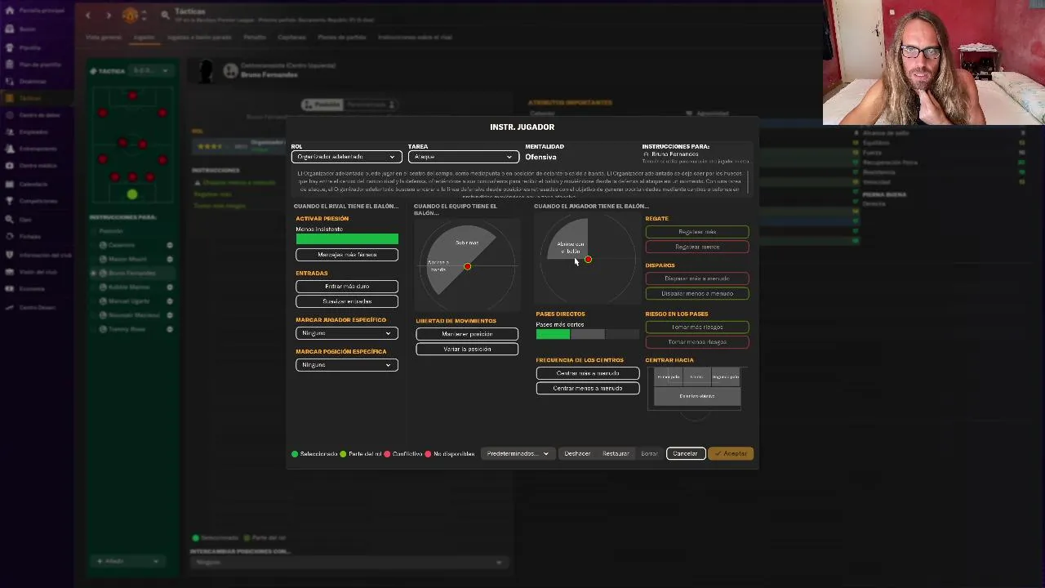The height and width of the screenshot is (588, 1045).
Task: Toggle Tomar menos riesgos instruction
Action: pyautogui.click(x=697, y=342)
